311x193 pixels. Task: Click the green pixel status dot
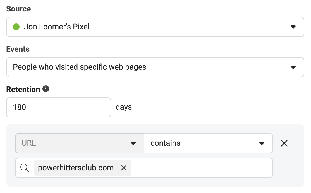[16, 27]
